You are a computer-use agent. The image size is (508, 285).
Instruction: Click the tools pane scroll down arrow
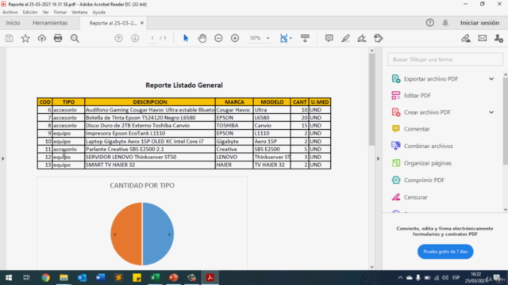click(506, 209)
